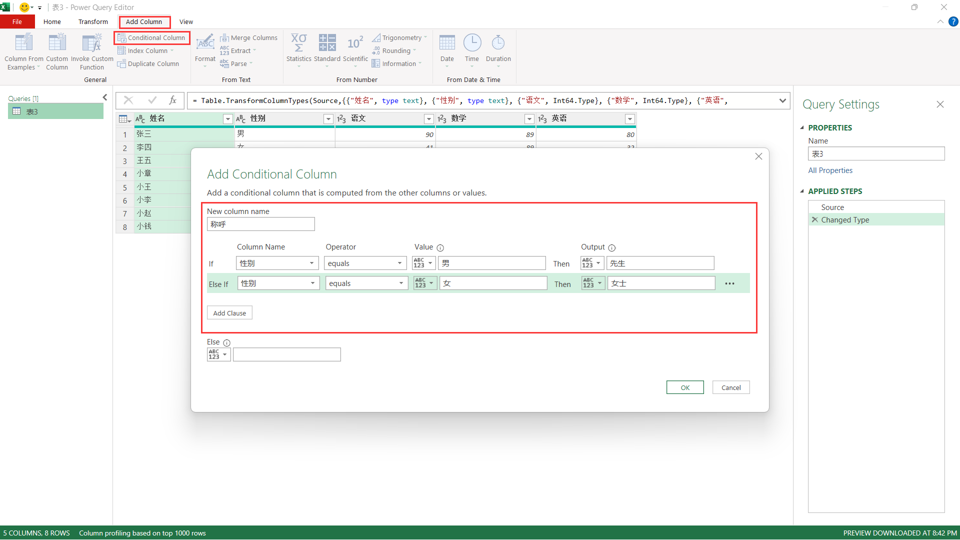Expand the If Column Name dropdown
Viewport: 960px width, 540px height.
click(311, 263)
